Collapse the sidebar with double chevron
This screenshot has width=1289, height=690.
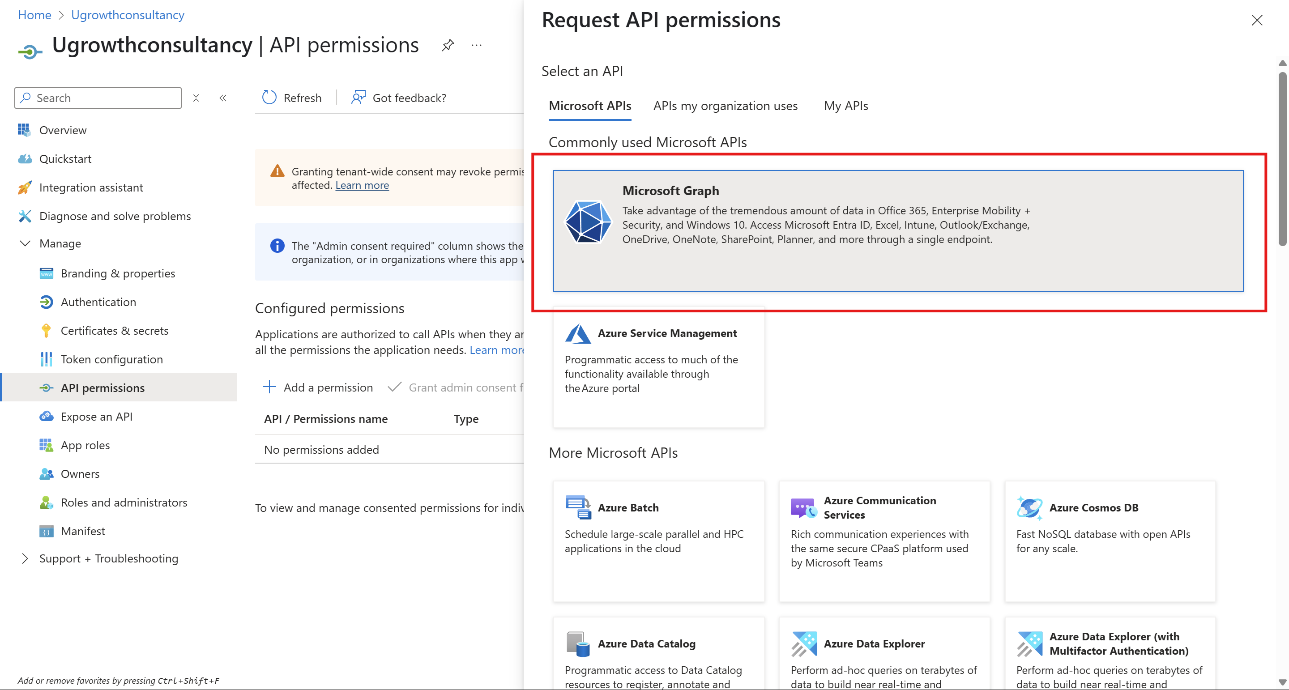coord(223,98)
